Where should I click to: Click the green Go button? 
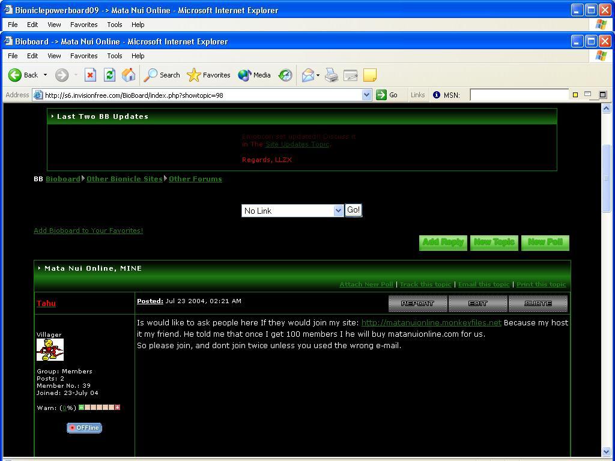point(387,95)
